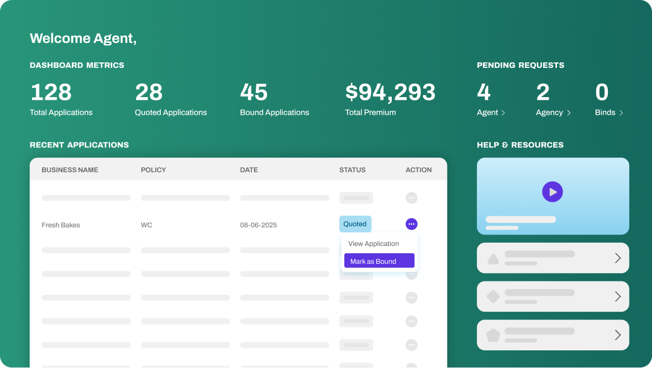The height and width of the screenshot is (368, 652).
Task: Select View Application from the menu
Action: pos(374,244)
